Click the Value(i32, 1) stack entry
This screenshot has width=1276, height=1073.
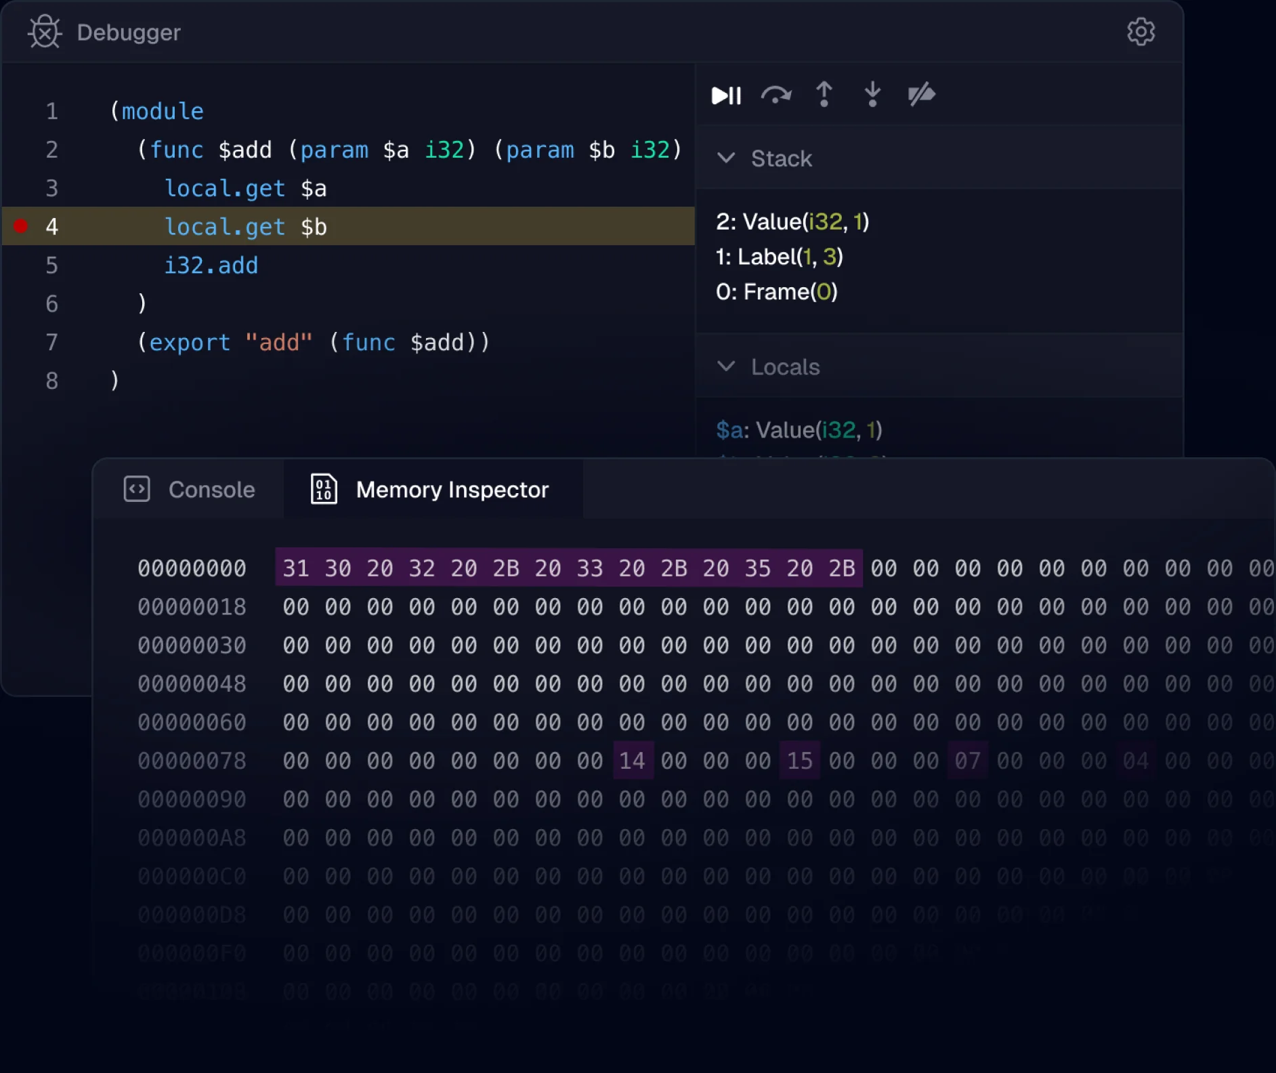tap(792, 222)
